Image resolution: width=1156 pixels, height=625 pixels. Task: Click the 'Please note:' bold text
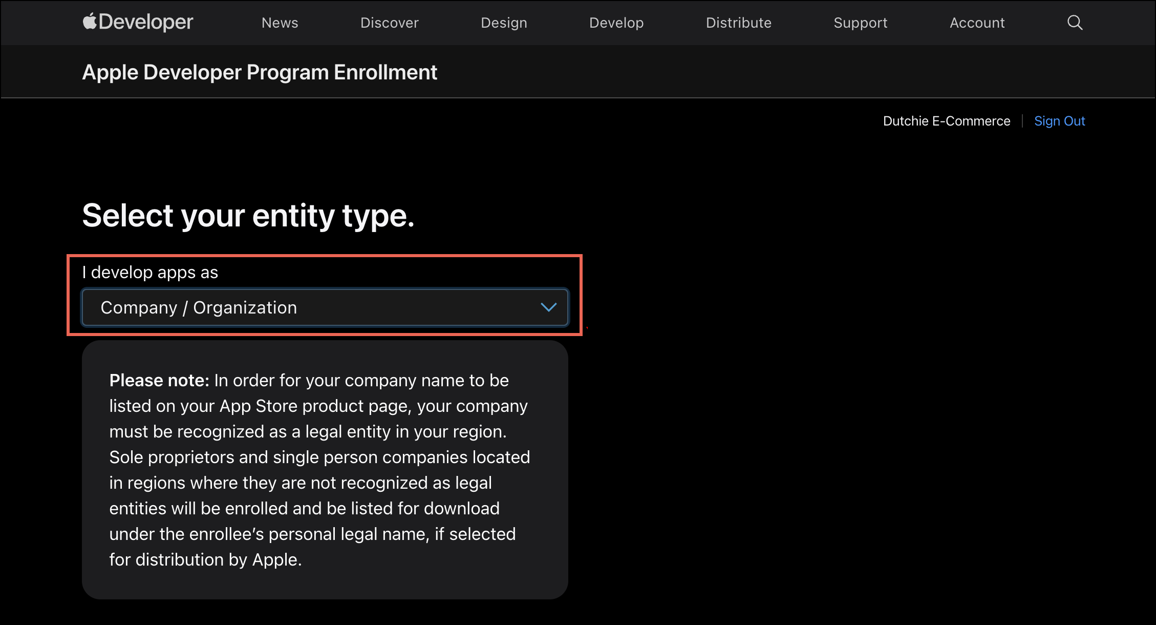click(159, 380)
